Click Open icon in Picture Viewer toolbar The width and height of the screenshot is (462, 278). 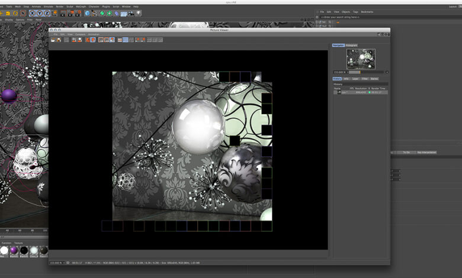click(x=53, y=40)
